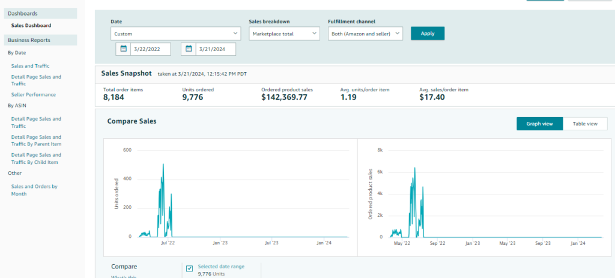Open Detail Page Sales By Child Item

click(36, 159)
